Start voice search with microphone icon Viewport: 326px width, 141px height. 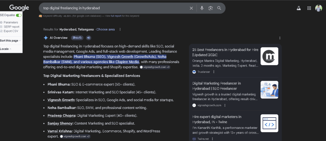point(202,8)
